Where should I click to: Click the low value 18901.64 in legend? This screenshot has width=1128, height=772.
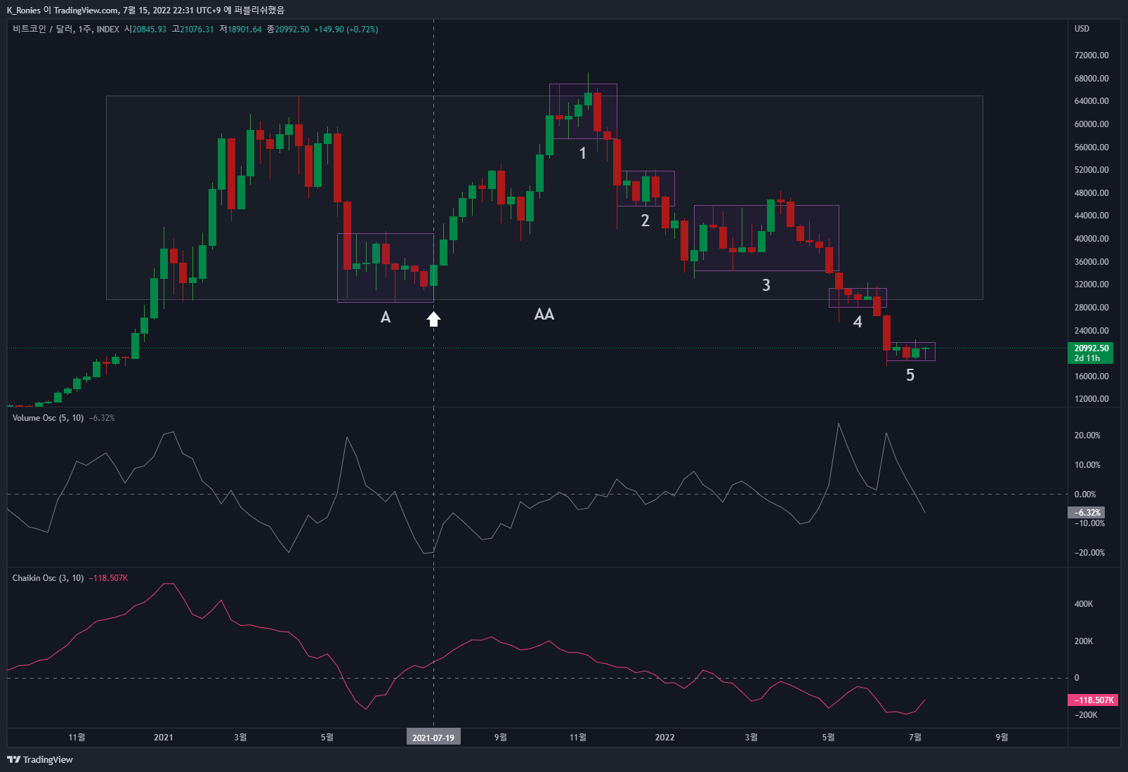pyautogui.click(x=244, y=29)
